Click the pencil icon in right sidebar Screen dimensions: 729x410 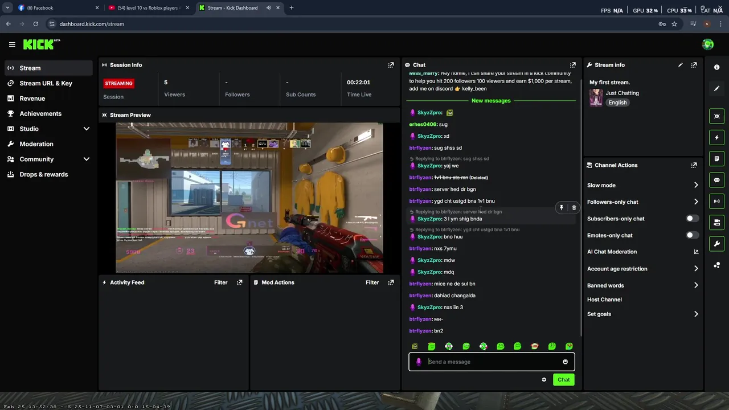coord(716,89)
